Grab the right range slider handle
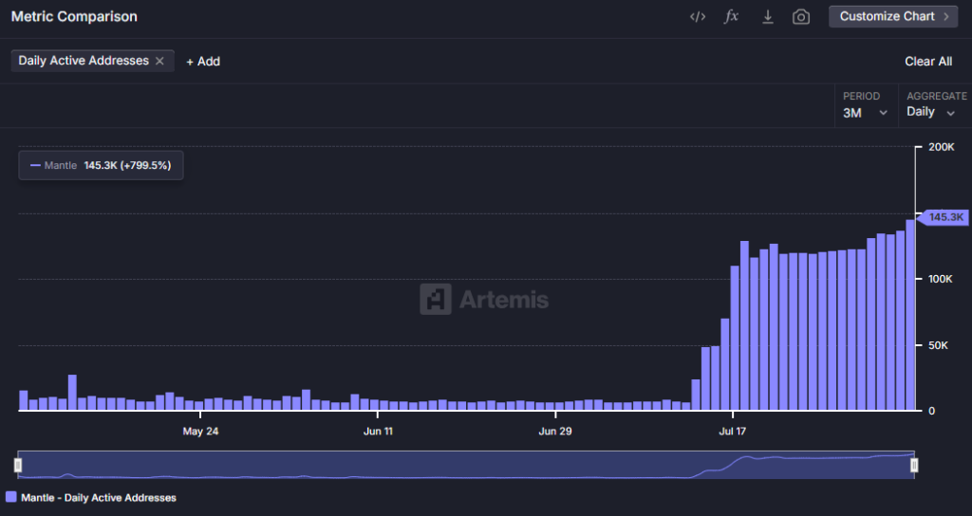 click(x=914, y=465)
